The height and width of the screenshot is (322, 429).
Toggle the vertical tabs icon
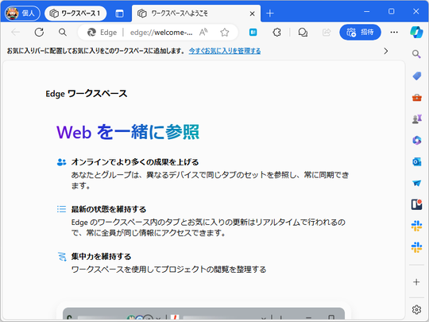(x=119, y=14)
